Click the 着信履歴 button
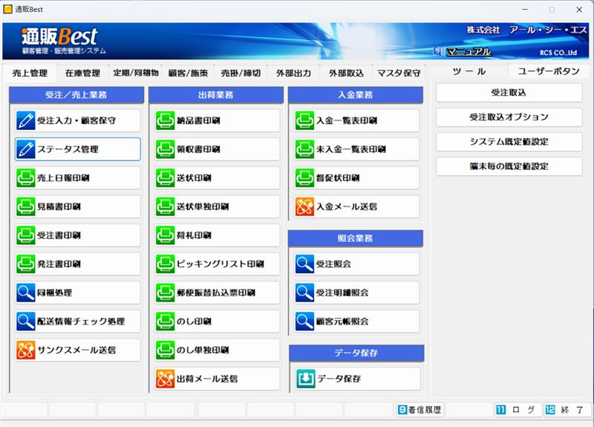Screen dimensions: 594x427 click(x=420, y=410)
